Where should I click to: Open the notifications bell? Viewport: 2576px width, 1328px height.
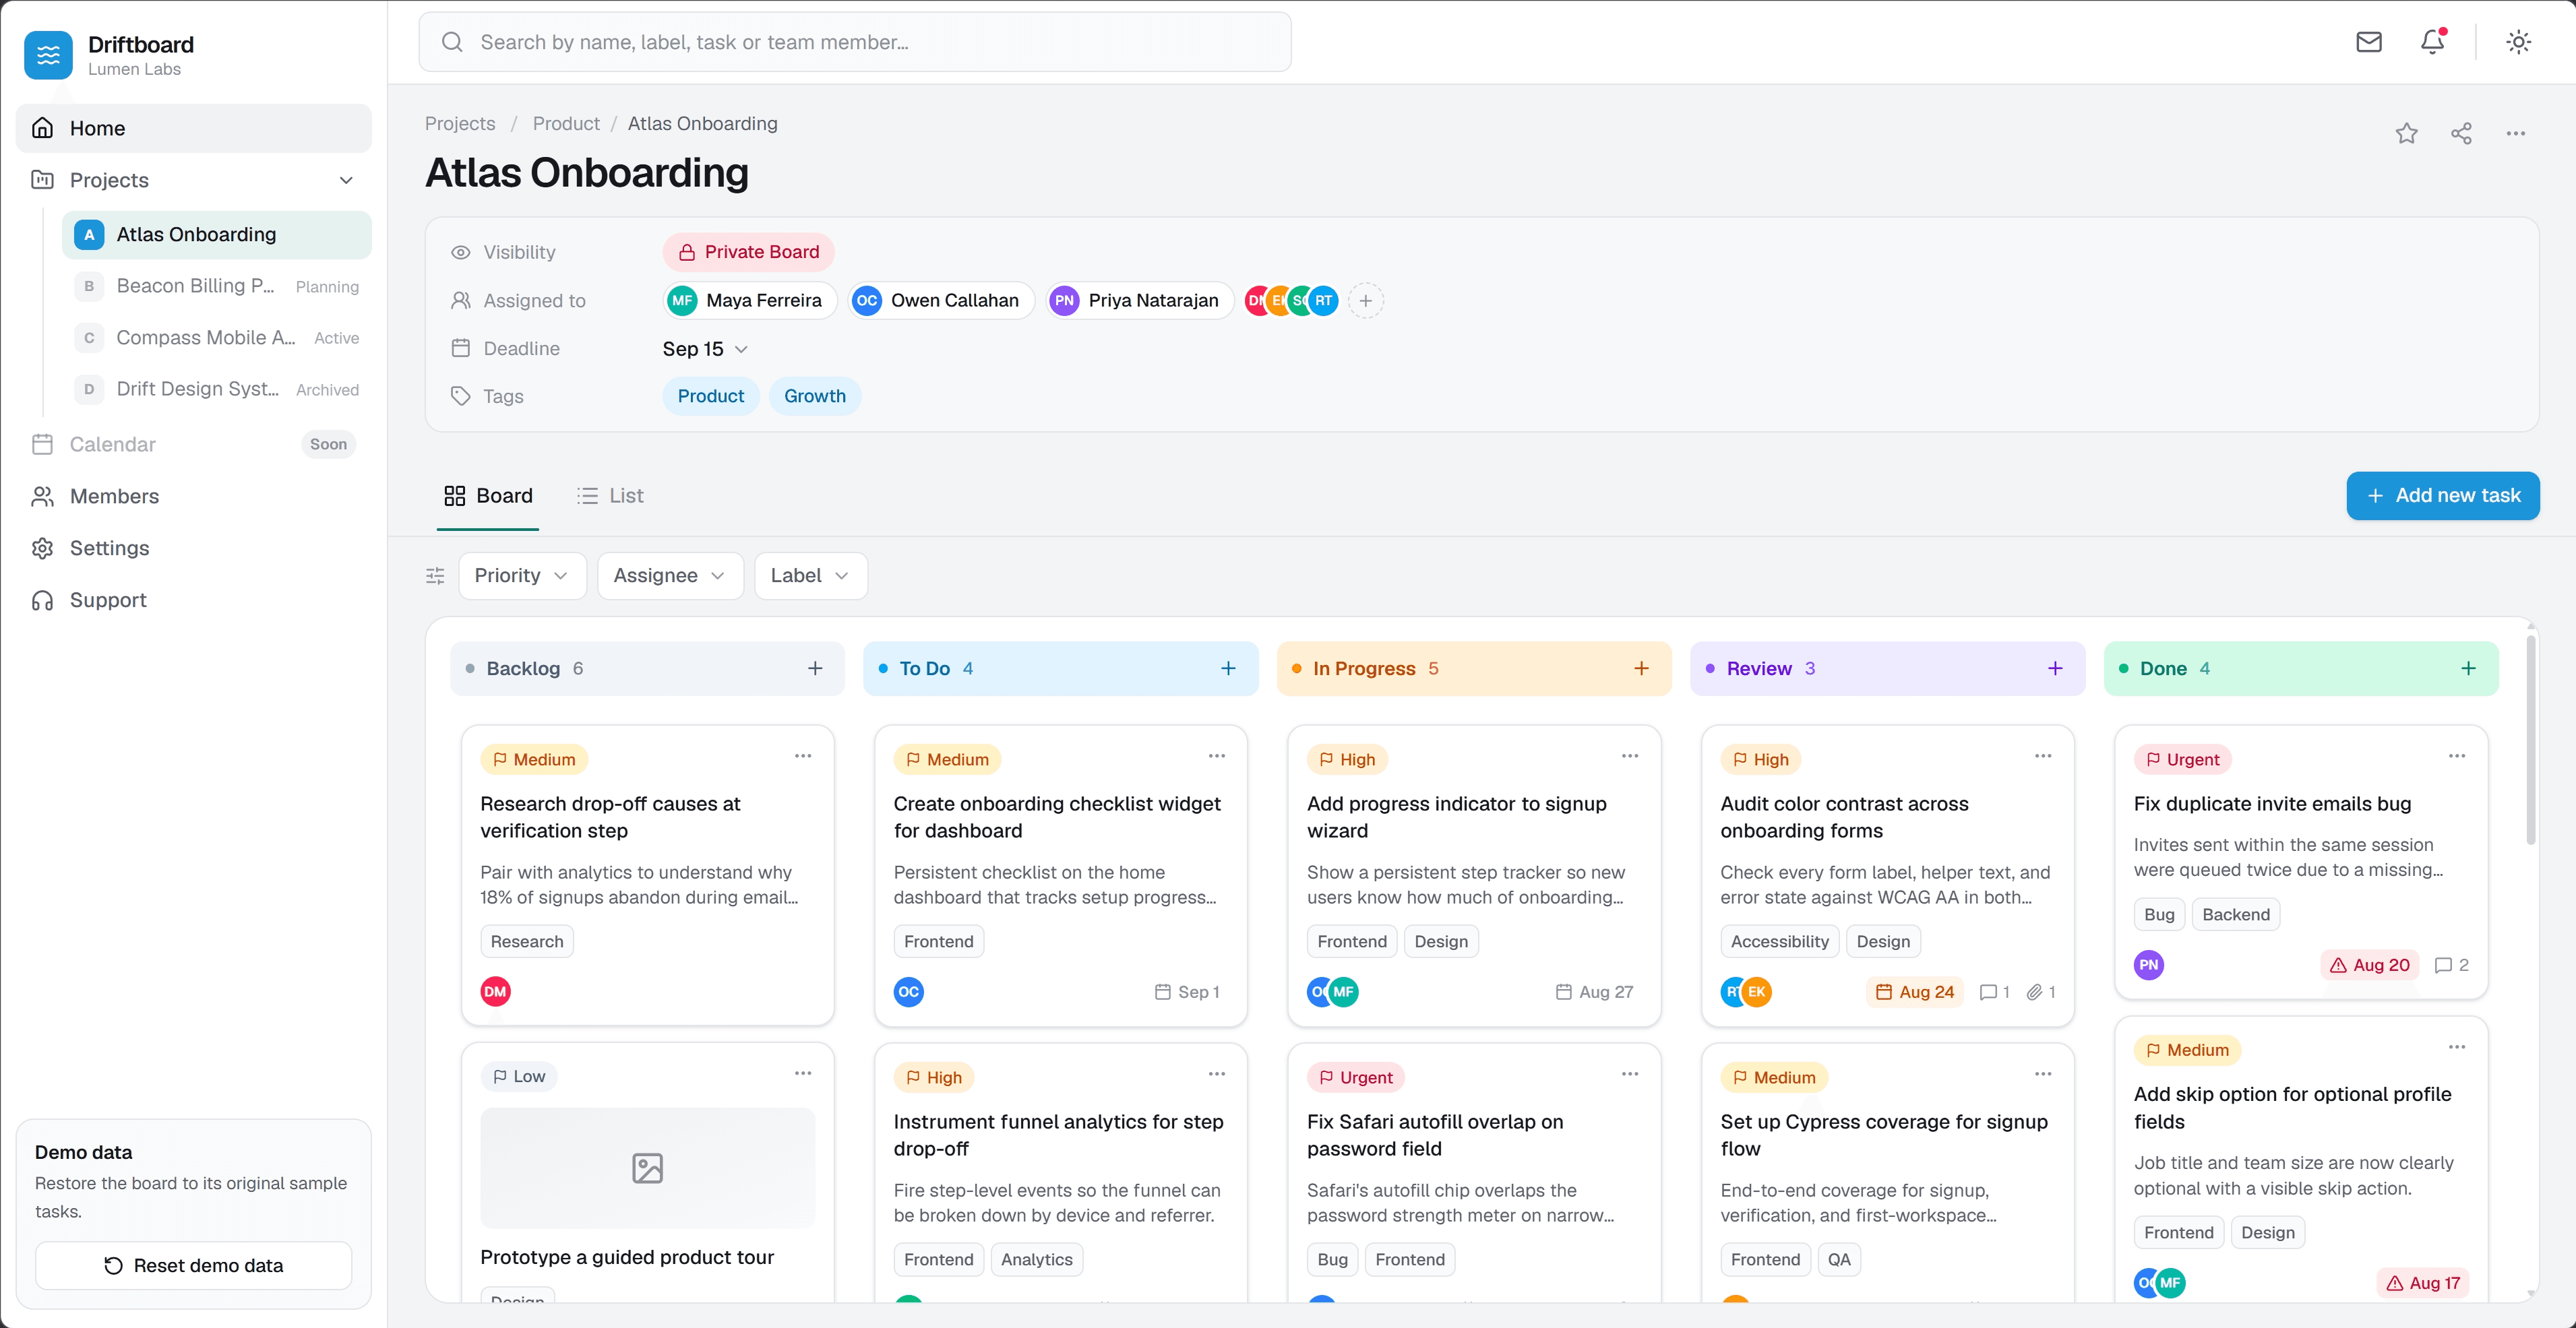[x=2432, y=42]
